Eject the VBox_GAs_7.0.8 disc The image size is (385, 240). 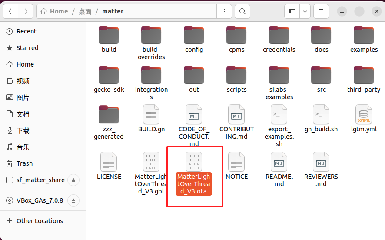coord(73,200)
